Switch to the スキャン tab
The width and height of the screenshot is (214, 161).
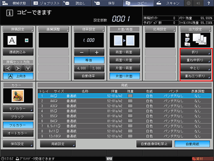(x=168, y=3)
